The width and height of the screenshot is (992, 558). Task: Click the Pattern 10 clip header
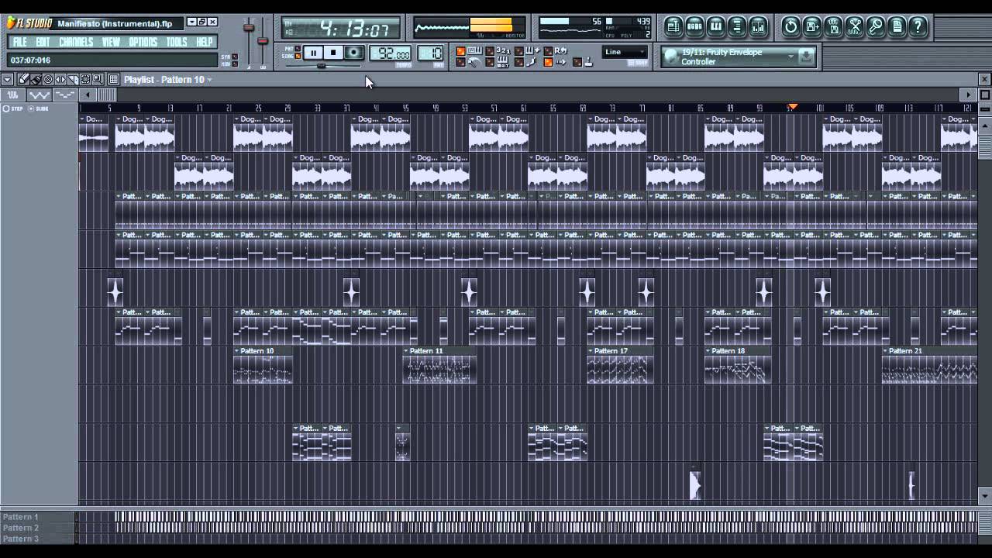tap(263, 351)
